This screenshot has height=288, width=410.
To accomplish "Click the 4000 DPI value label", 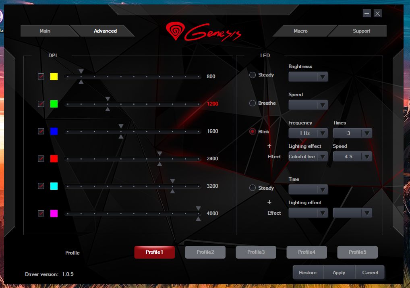I will [x=212, y=213].
